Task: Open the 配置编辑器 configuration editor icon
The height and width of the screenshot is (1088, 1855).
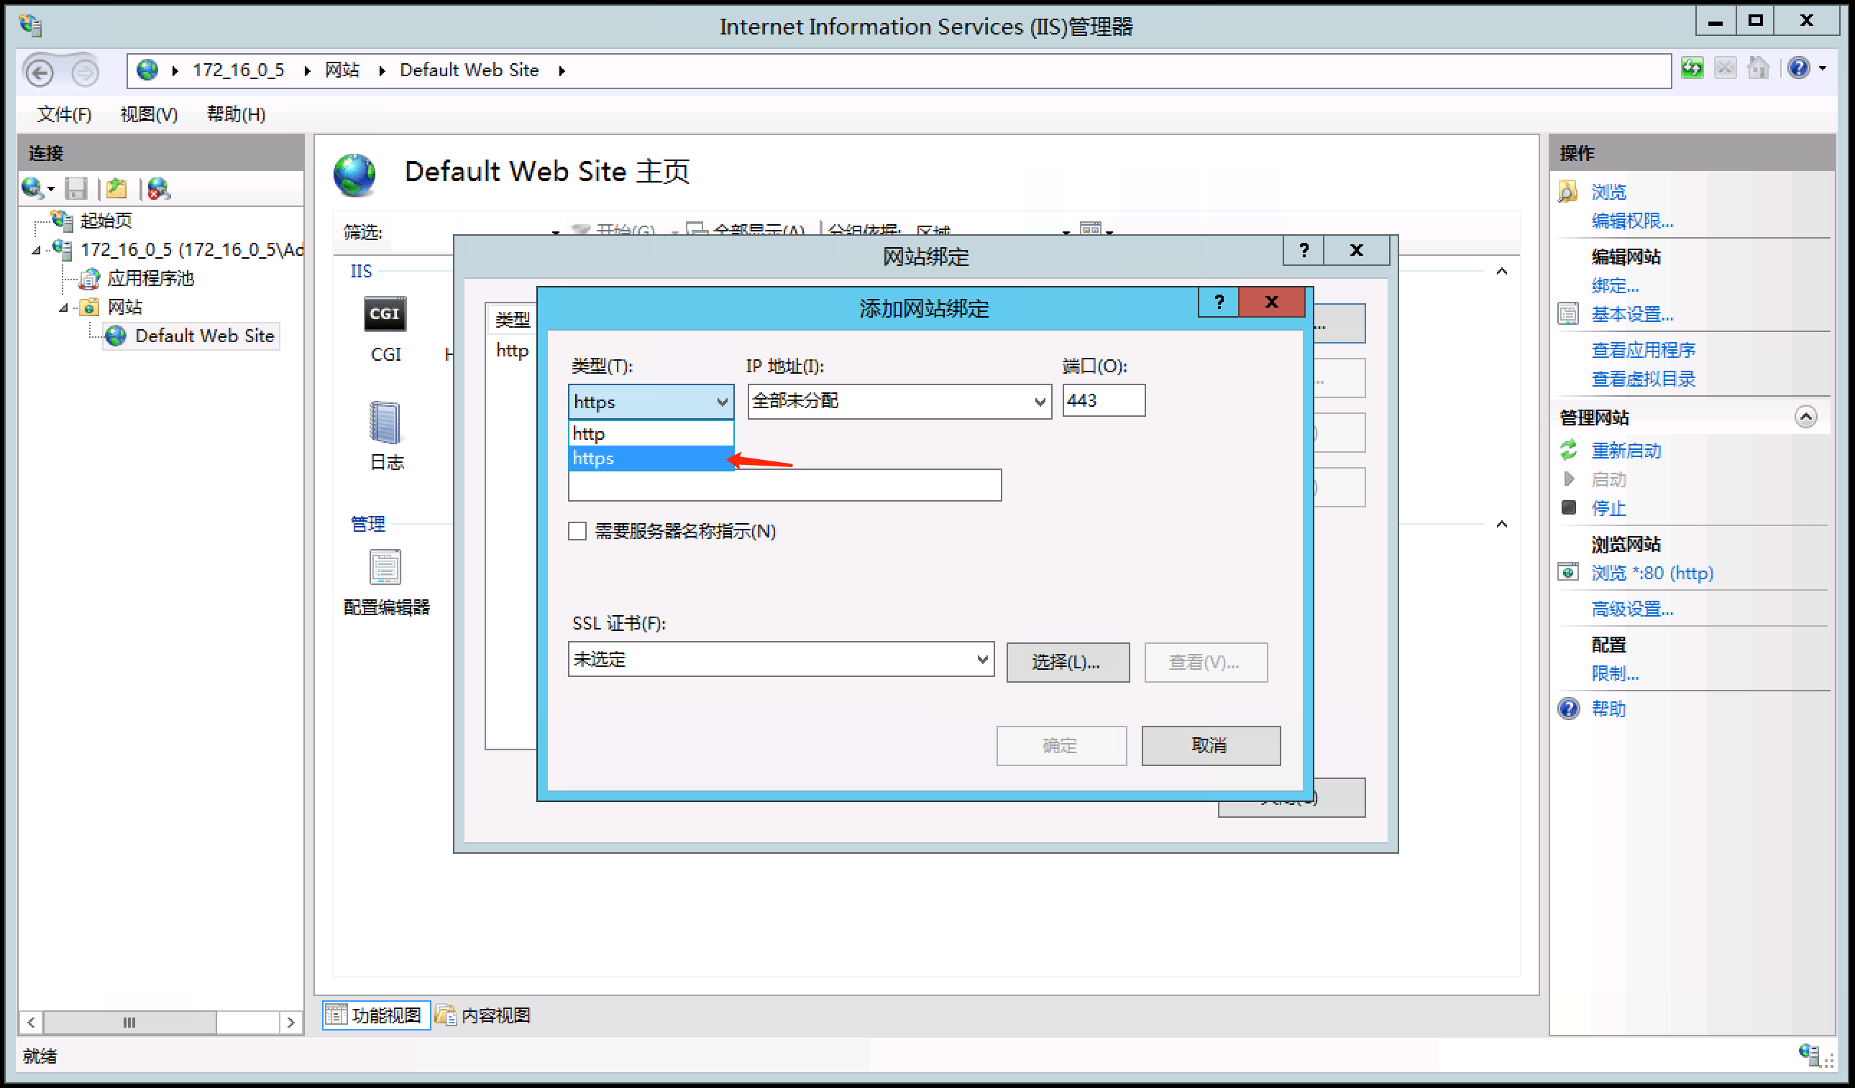Action: pos(384,568)
